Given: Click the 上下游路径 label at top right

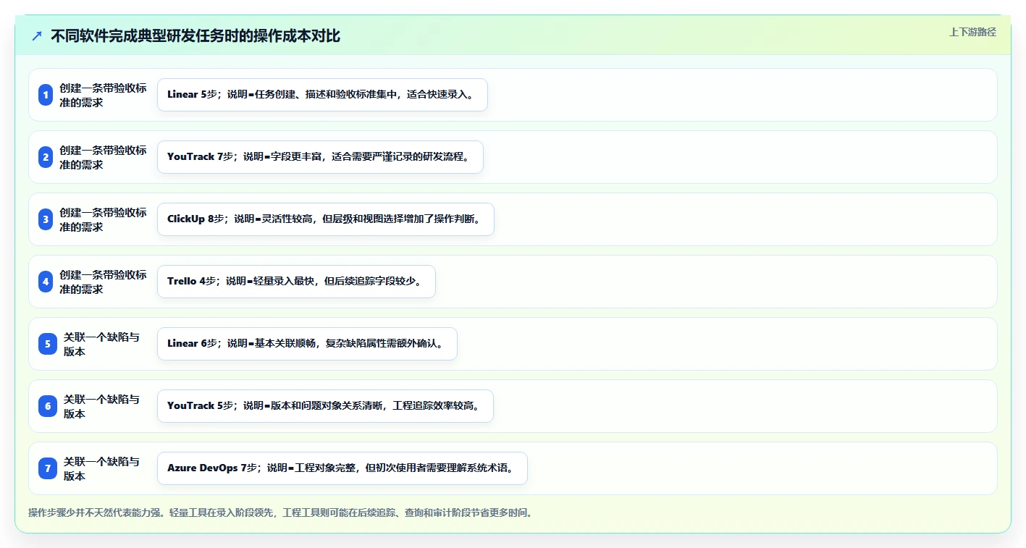Looking at the screenshot, I should pos(972,32).
